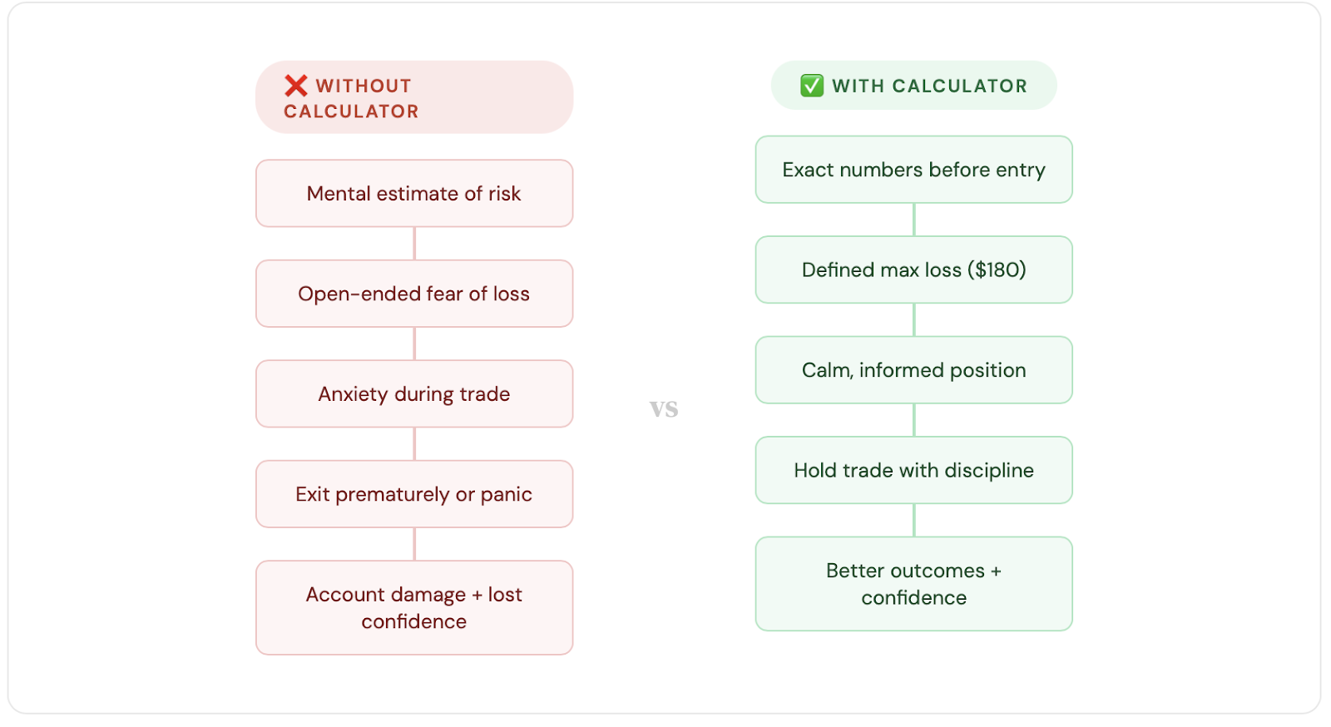Select the Without Calculator header pill
The height and width of the screenshot is (727, 1331).
point(414,97)
